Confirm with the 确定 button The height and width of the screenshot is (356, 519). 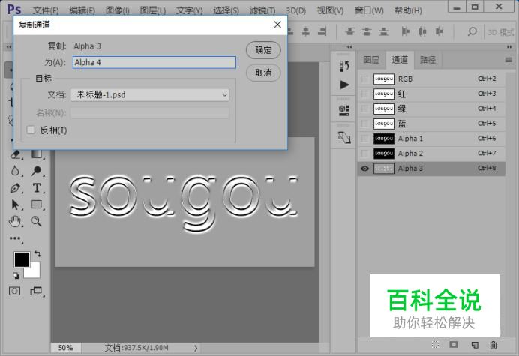click(x=263, y=50)
